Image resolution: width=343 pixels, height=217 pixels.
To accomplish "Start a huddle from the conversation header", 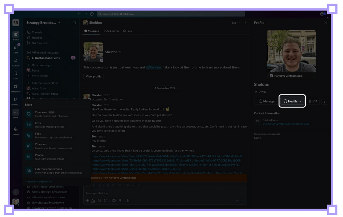I will click(x=234, y=23).
